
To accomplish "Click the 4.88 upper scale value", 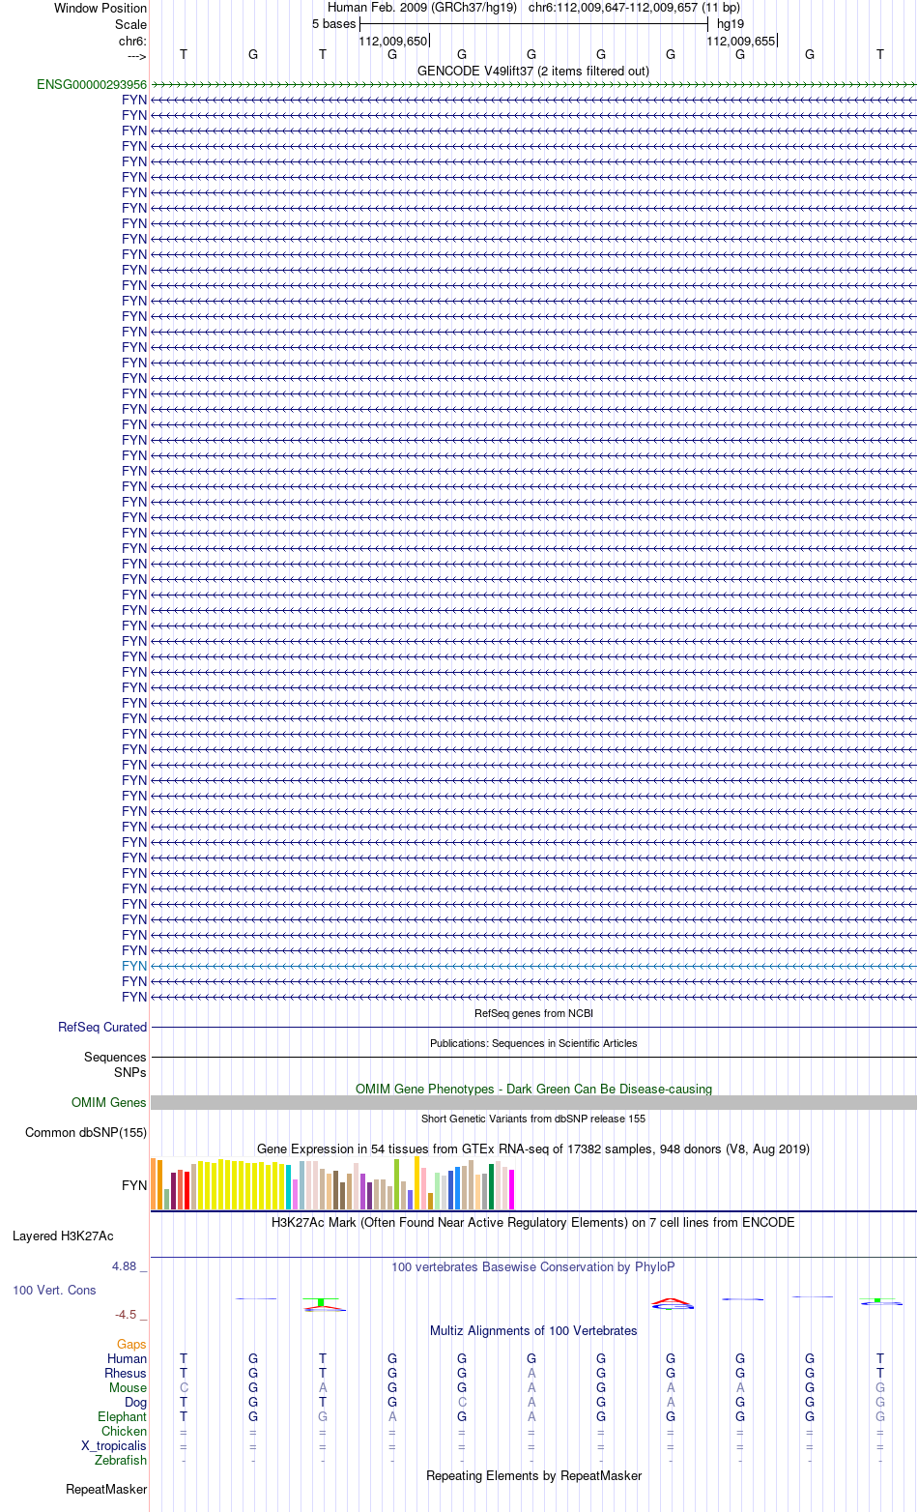I will click(124, 1266).
